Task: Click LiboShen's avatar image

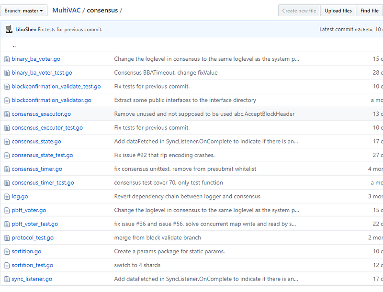Action: (9, 30)
